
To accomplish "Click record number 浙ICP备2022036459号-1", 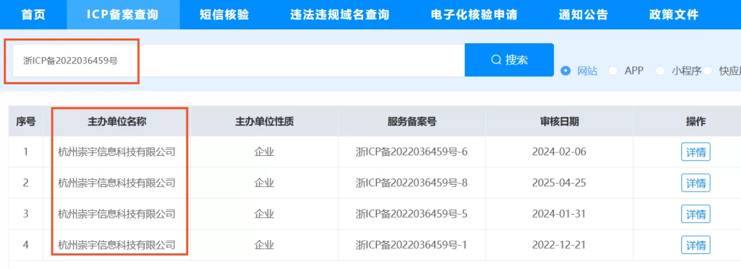I will click(x=412, y=245).
